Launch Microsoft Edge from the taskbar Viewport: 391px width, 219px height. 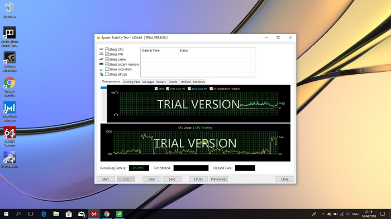(x=44, y=214)
